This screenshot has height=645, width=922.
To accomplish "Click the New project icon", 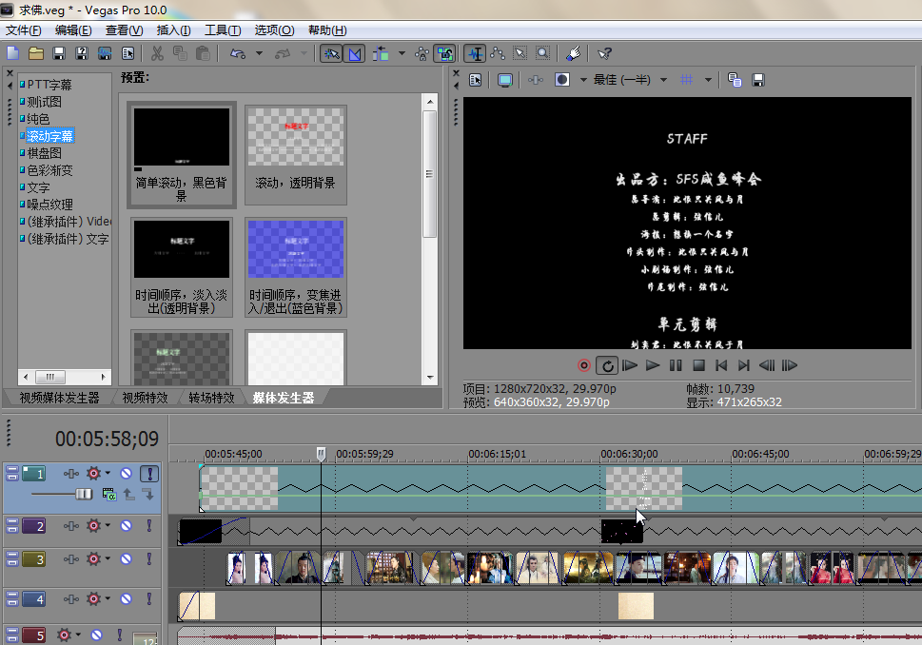I will (x=13, y=53).
